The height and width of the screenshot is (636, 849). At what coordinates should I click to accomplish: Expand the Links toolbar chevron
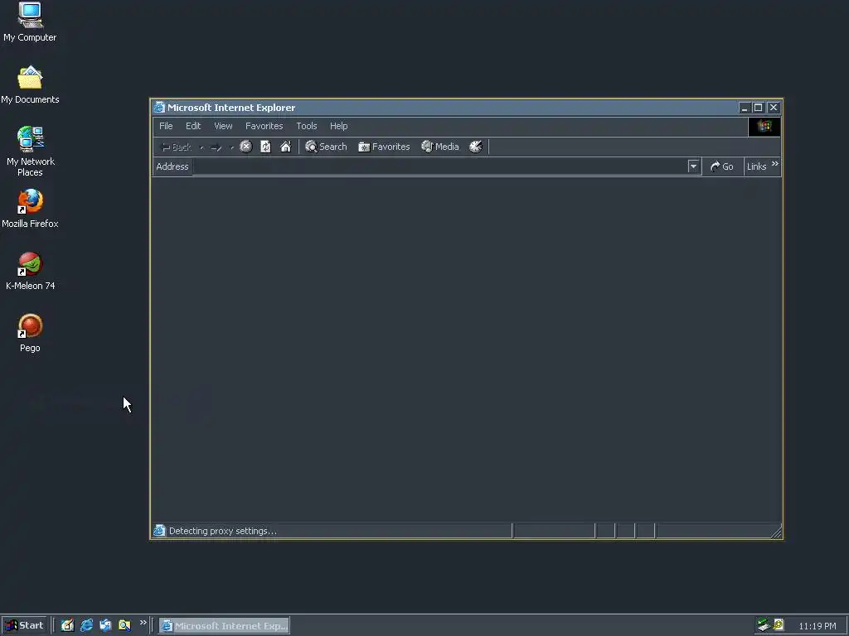(775, 164)
